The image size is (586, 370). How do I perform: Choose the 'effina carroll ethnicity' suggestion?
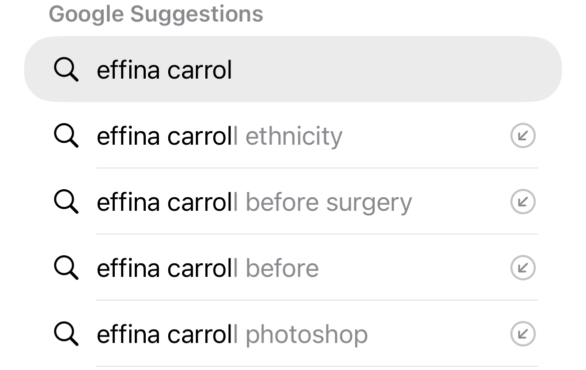(x=219, y=136)
